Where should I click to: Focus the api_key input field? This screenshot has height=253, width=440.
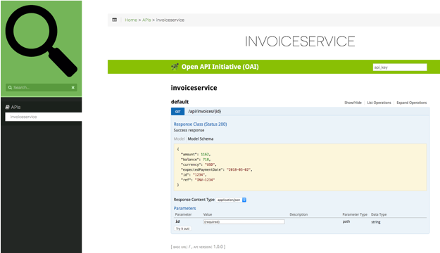coord(400,67)
